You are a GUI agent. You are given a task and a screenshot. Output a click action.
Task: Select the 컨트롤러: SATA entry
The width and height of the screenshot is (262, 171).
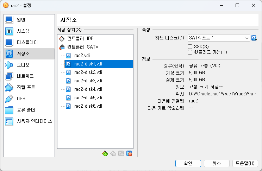pos(95,47)
